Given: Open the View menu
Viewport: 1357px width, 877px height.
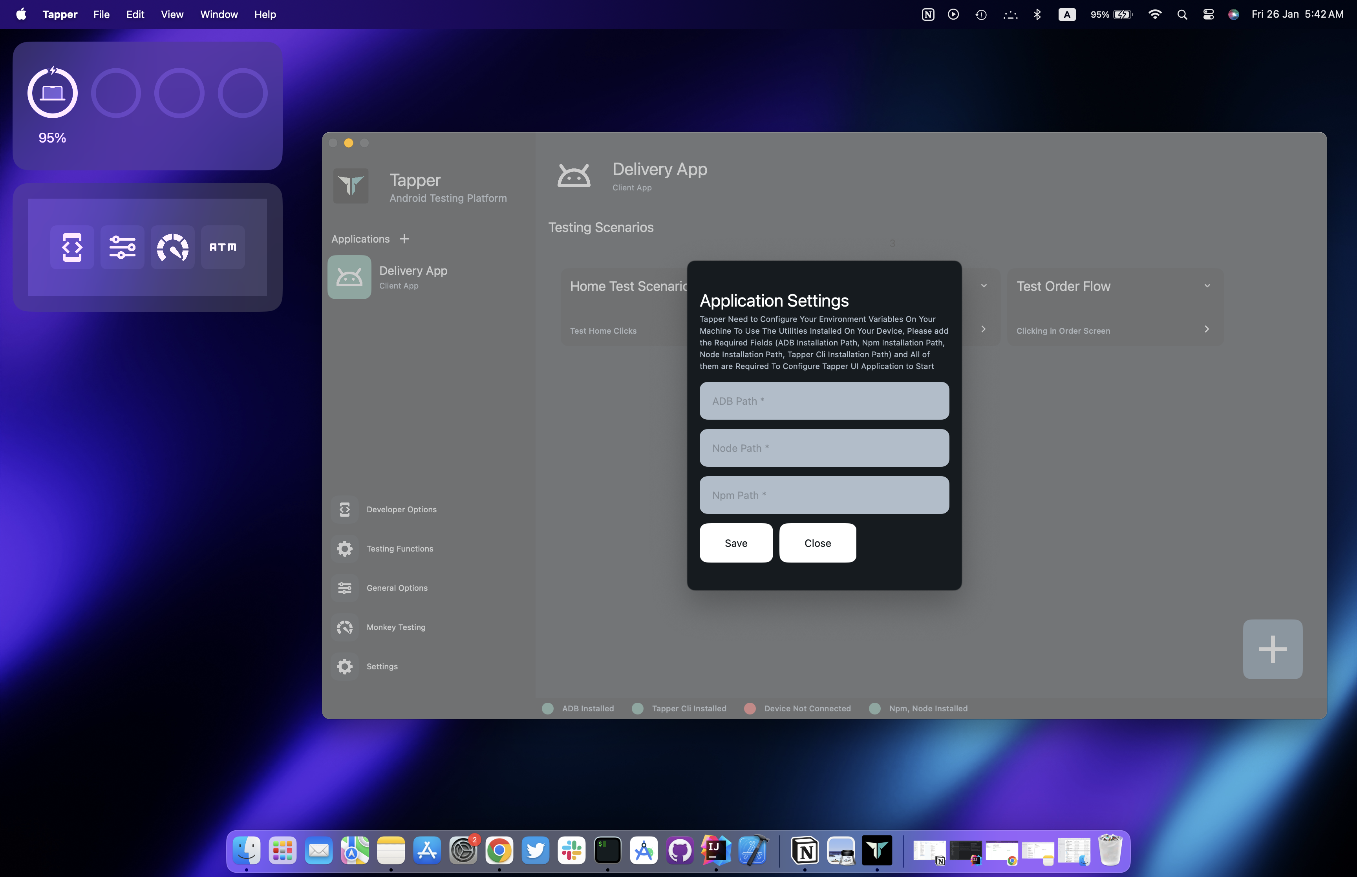Looking at the screenshot, I should coord(172,14).
